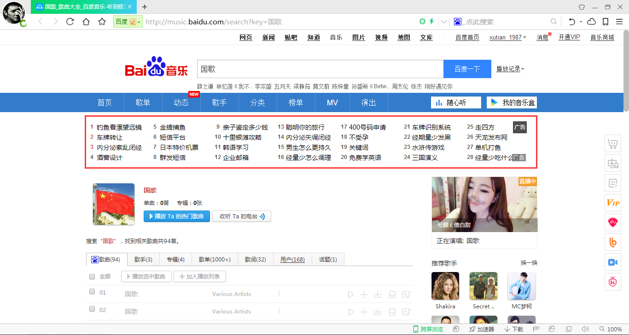
Task: Open the browser hamburger menu
Action: click(x=619, y=22)
